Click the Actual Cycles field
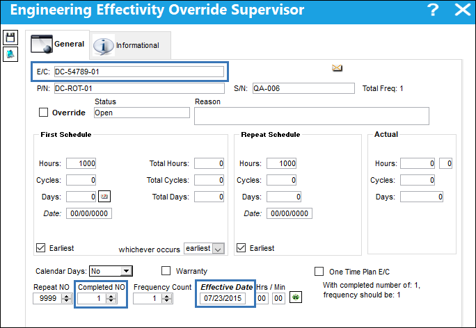This screenshot has width=476, height=328. coord(418,180)
